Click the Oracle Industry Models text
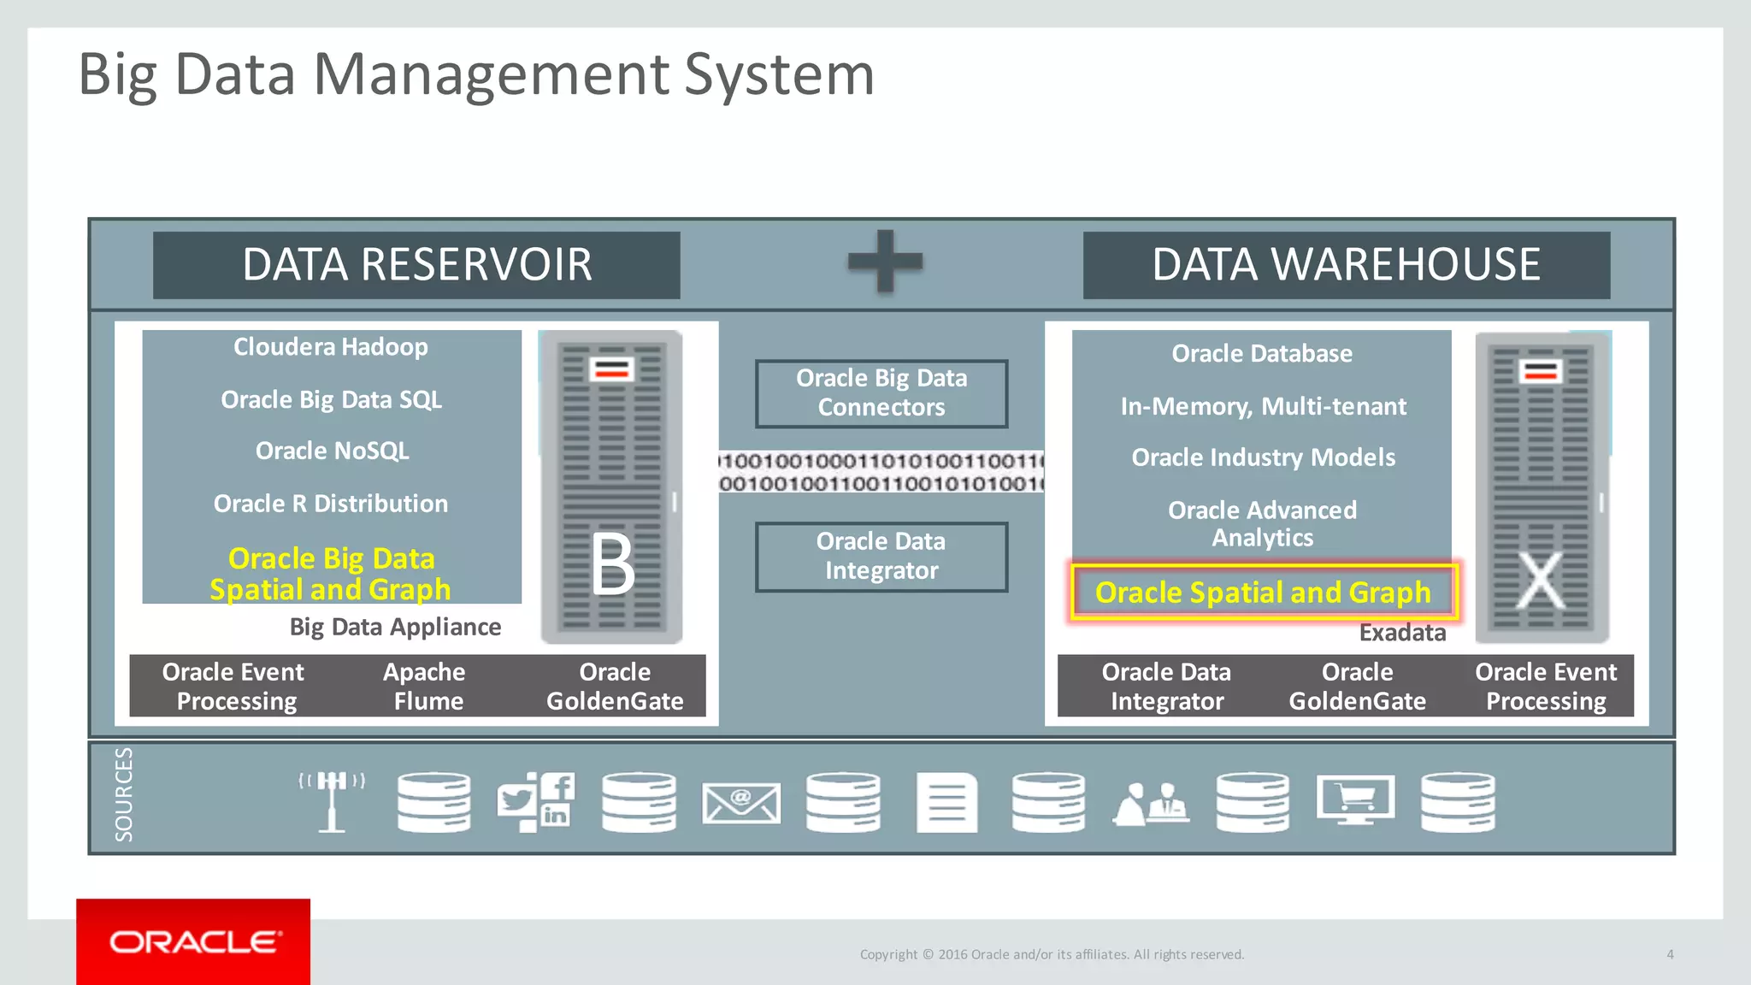 [x=1264, y=458]
